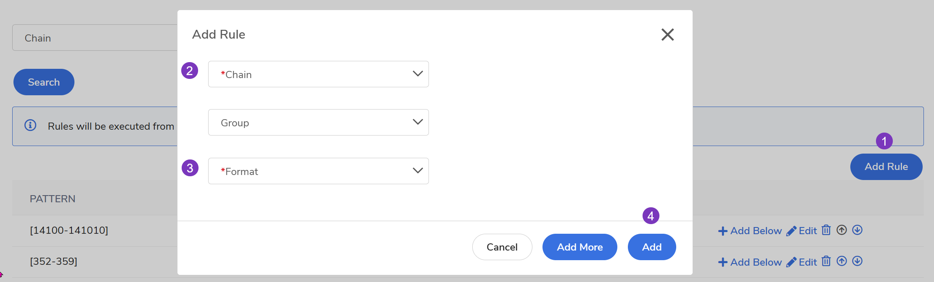Expand the Group dropdown

(318, 123)
